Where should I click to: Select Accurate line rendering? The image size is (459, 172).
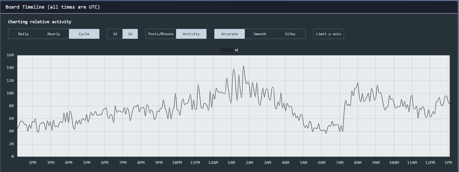tap(230, 34)
